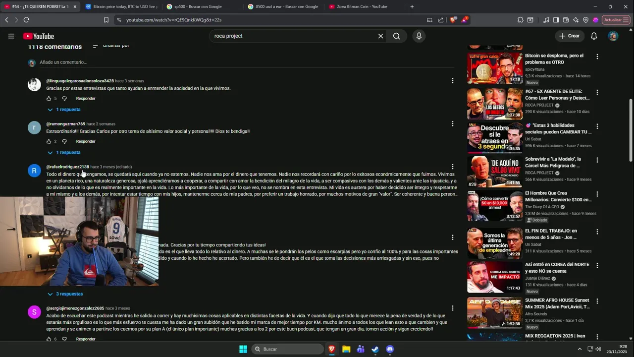Open Steam from the taskbar
Screen dimensions: 634x357
375,349
